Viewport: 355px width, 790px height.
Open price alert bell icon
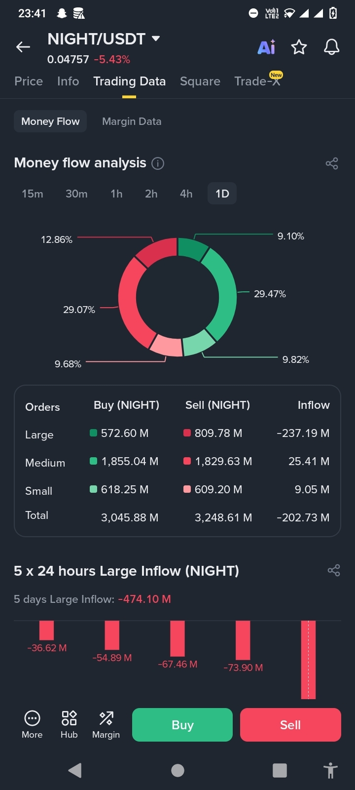point(331,47)
